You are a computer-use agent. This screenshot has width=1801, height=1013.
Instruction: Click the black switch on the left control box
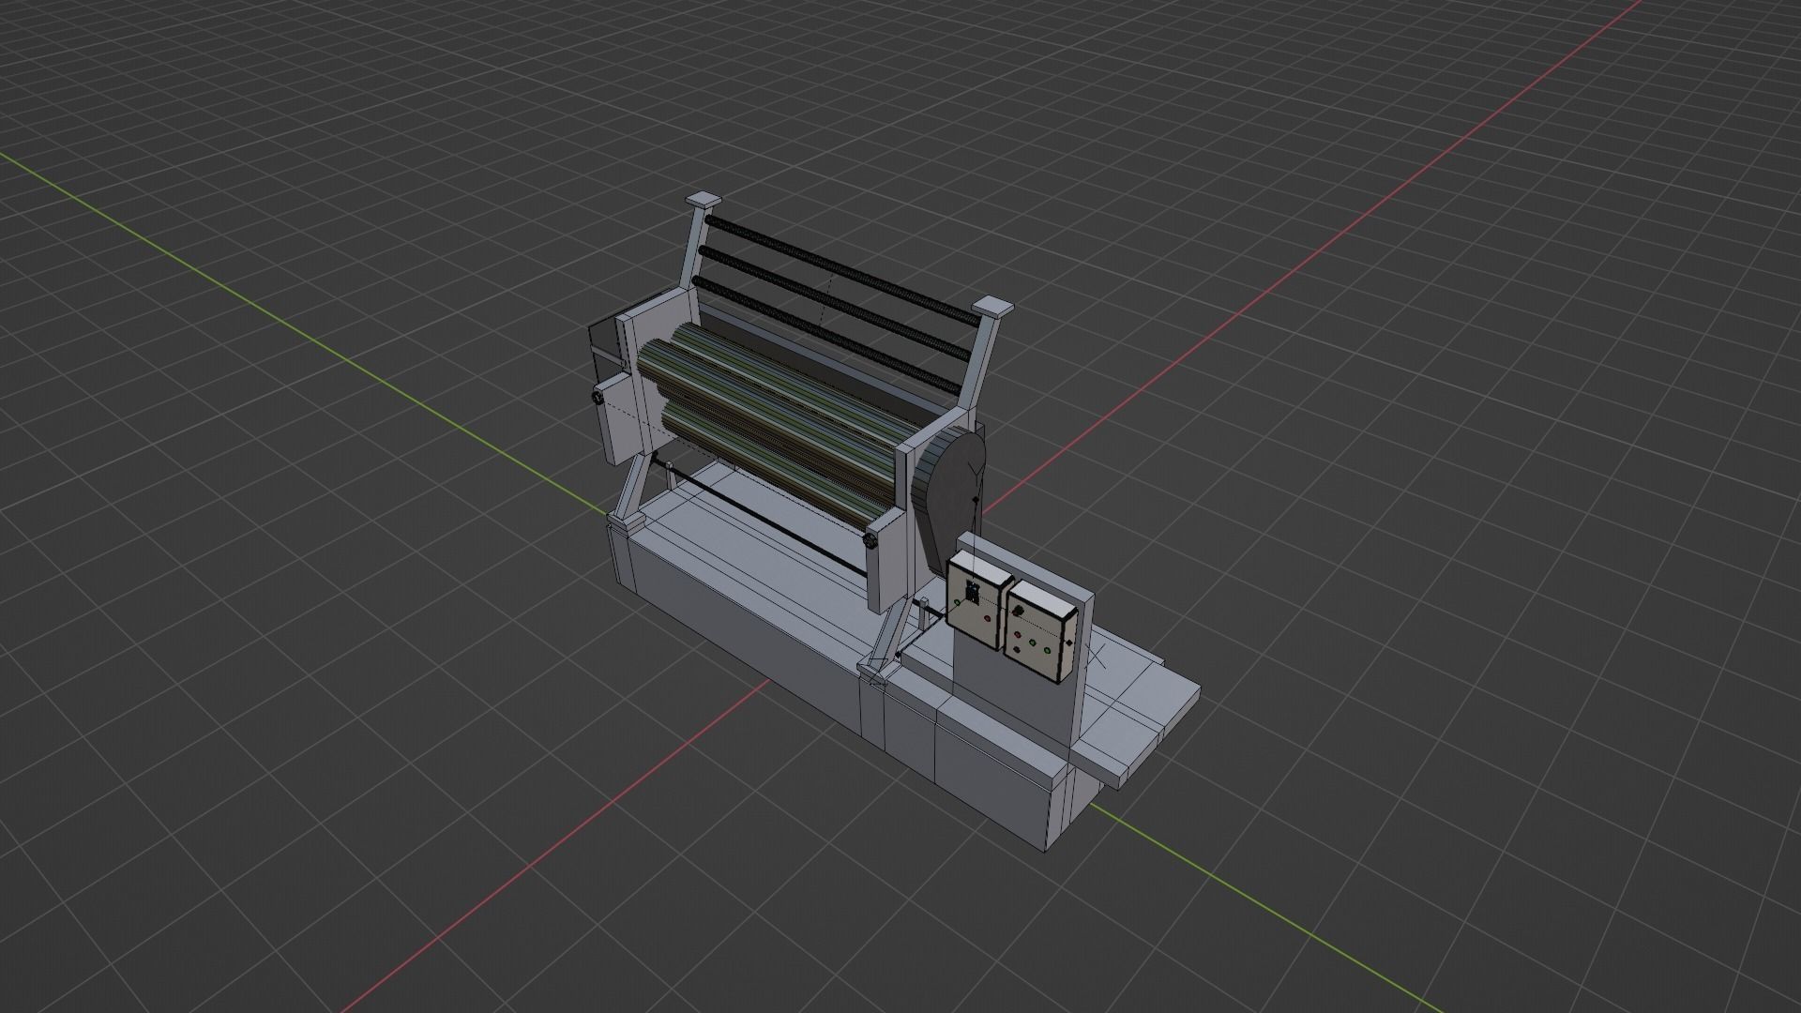(973, 595)
